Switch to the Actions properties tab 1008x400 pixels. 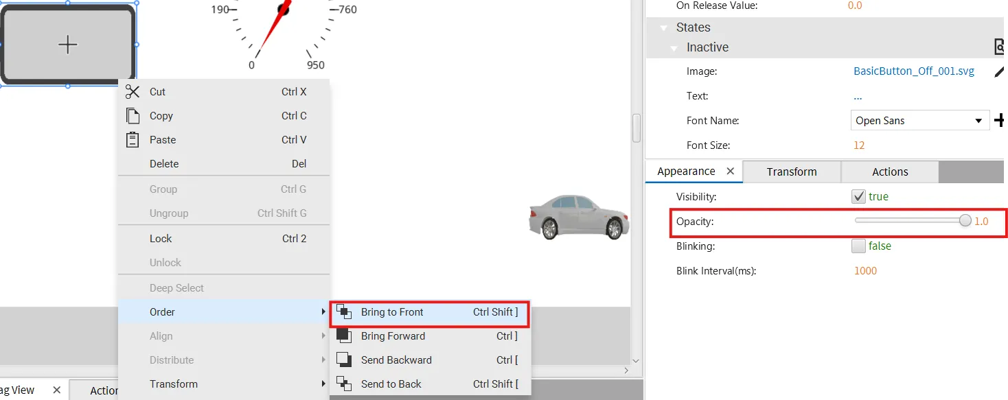[x=890, y=172]
